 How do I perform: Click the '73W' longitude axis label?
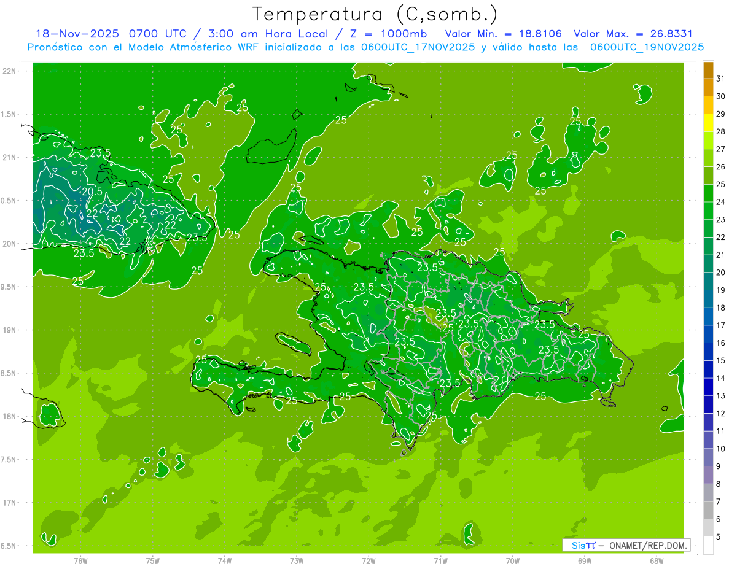[297, 561]
